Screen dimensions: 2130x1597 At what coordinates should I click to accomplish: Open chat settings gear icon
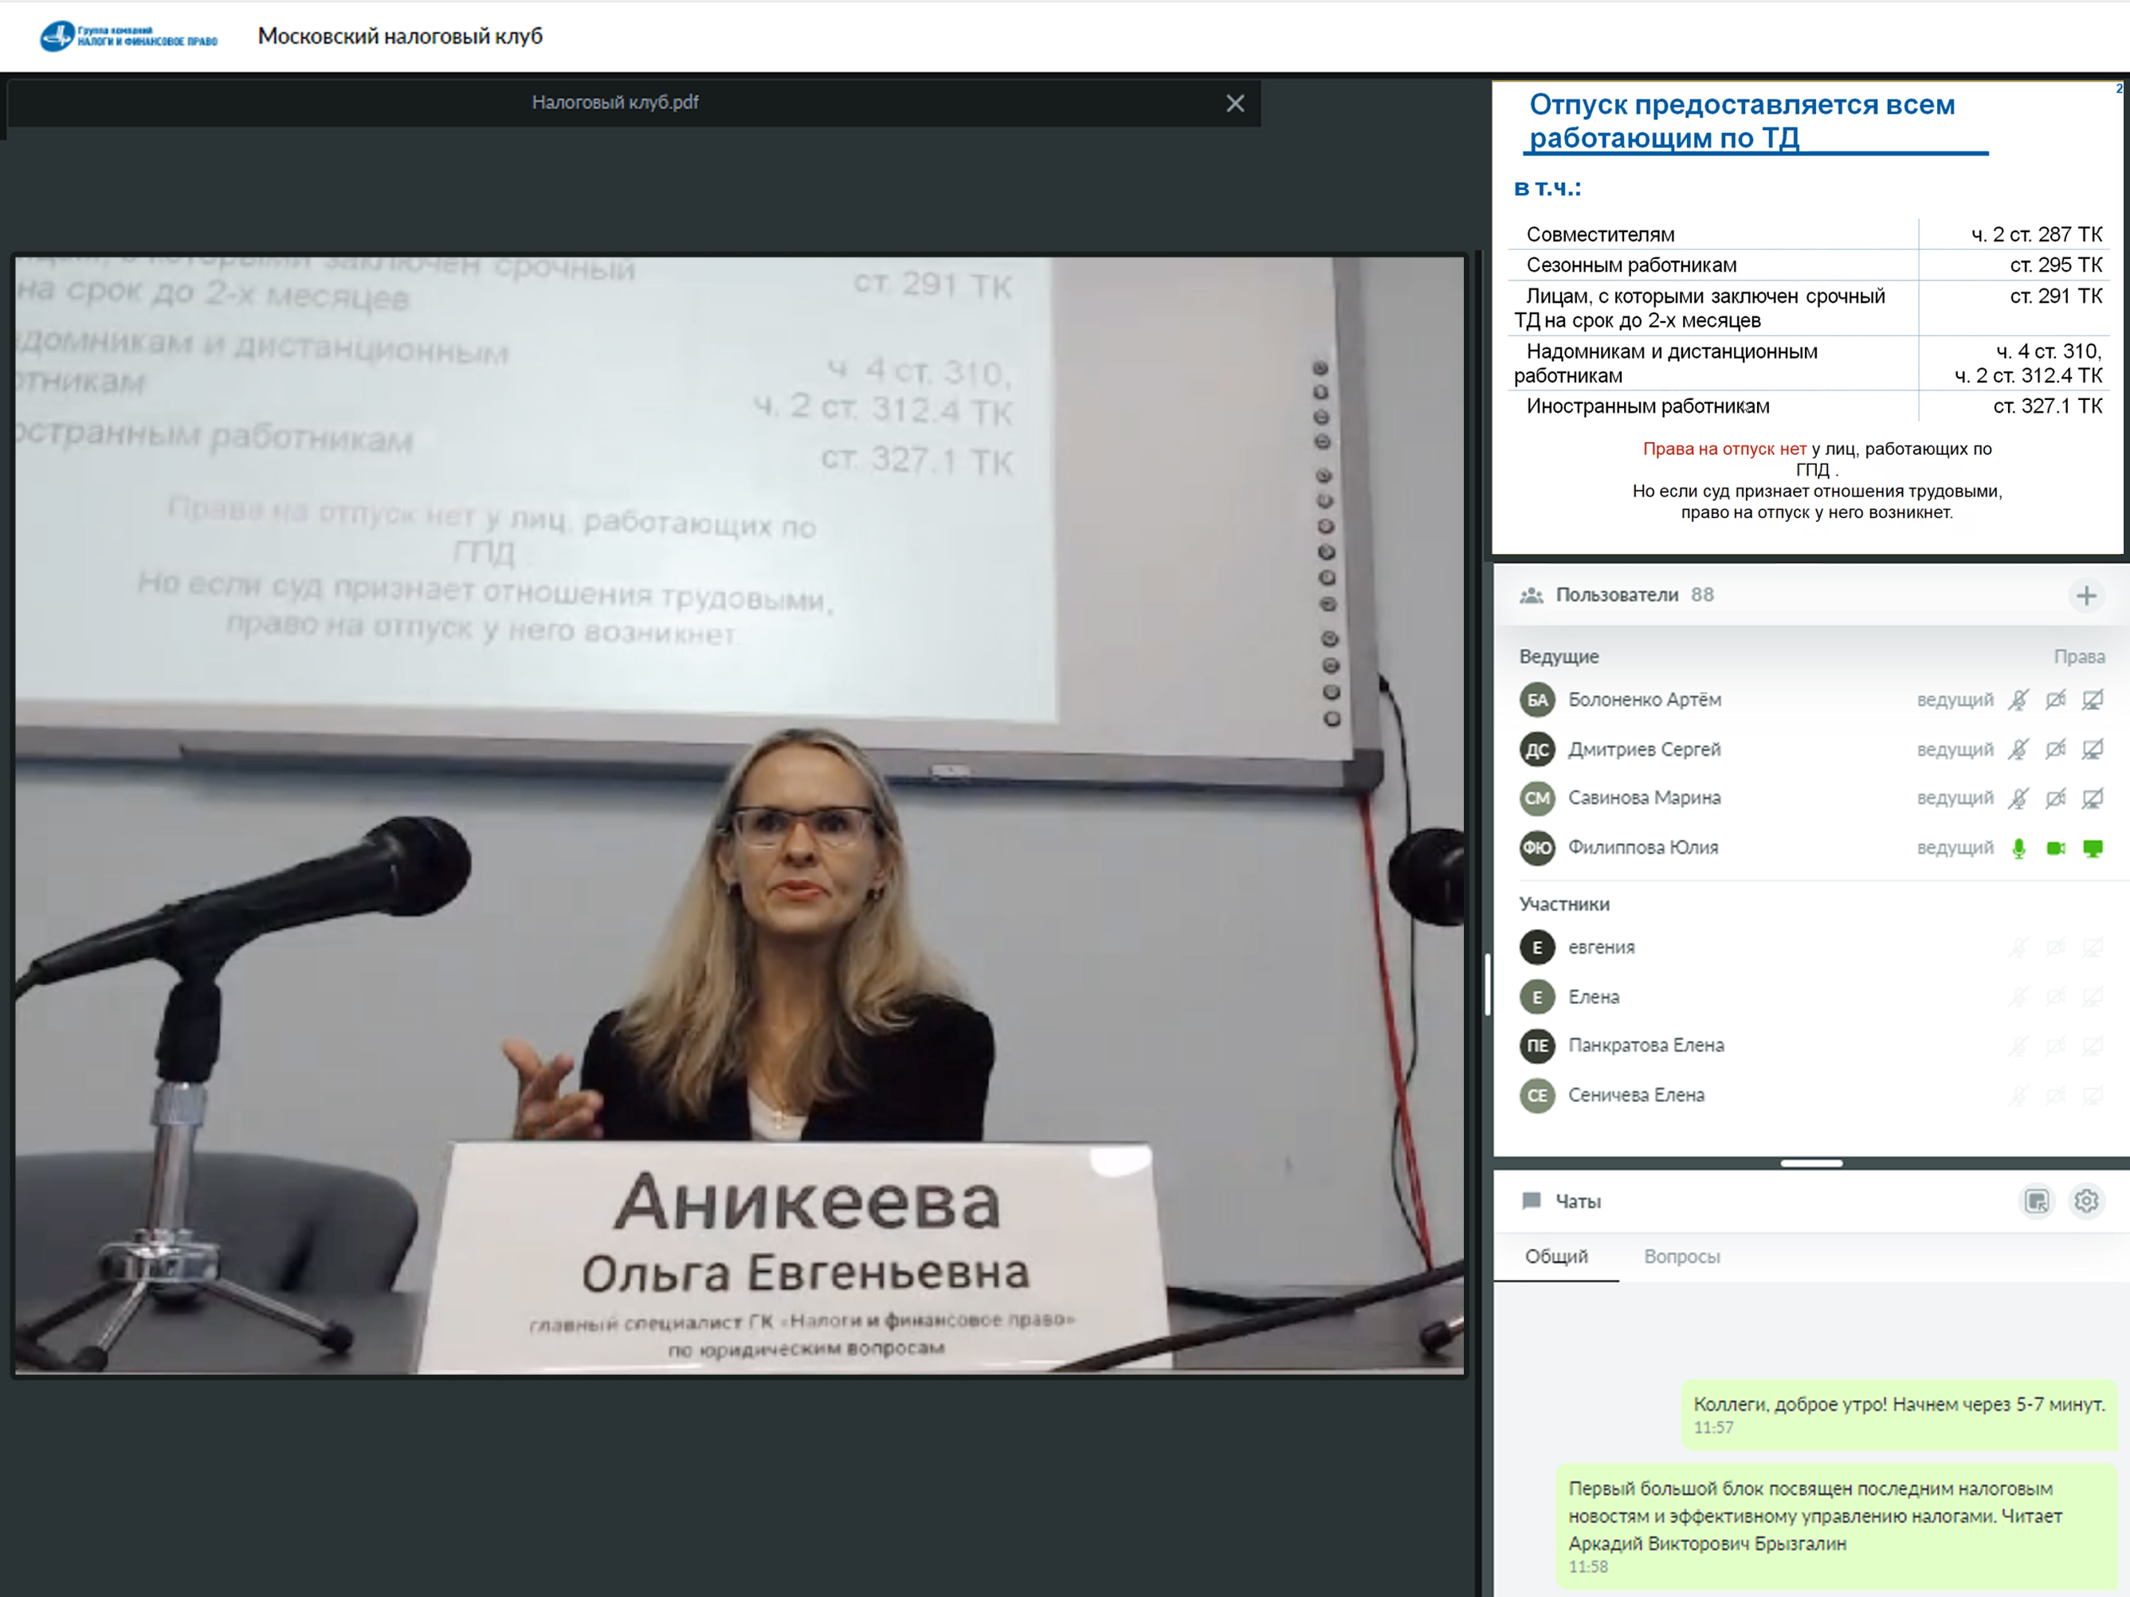coord(2085,1201)
